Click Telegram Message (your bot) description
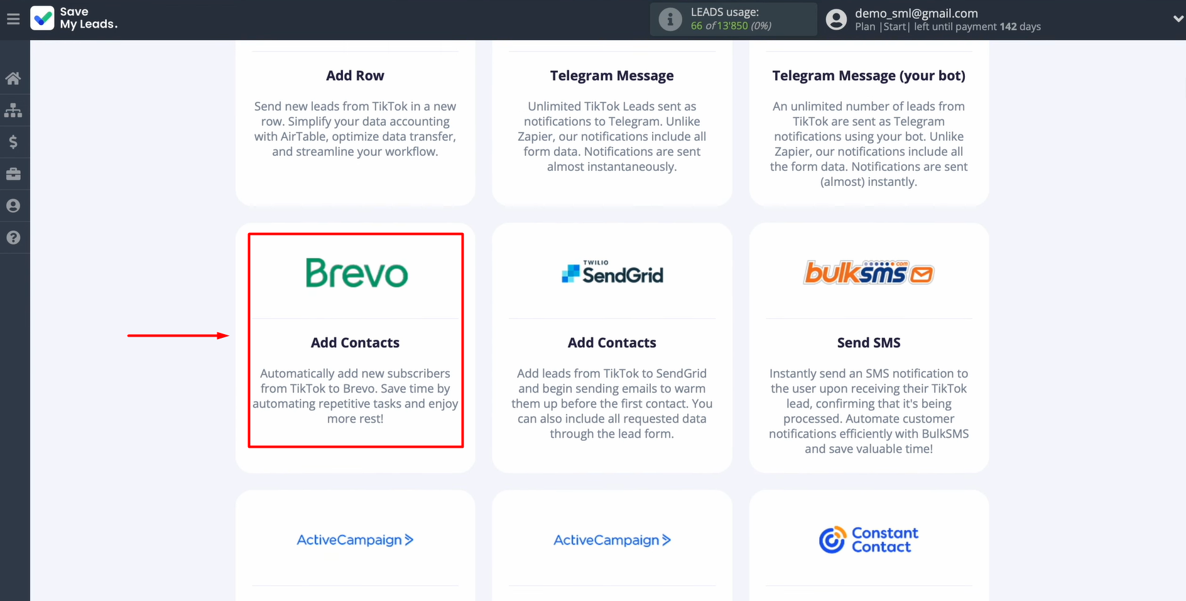This screenshot has width=1186, height=601. (x=869, y=144)
